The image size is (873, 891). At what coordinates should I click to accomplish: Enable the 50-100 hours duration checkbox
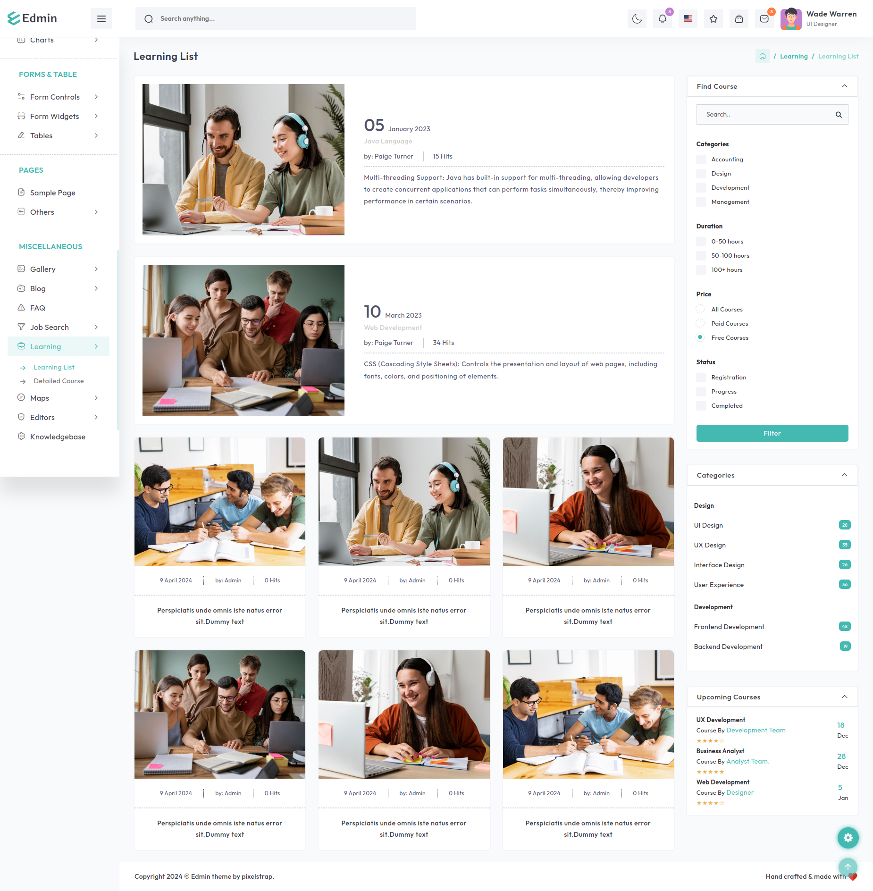point(701,256)
